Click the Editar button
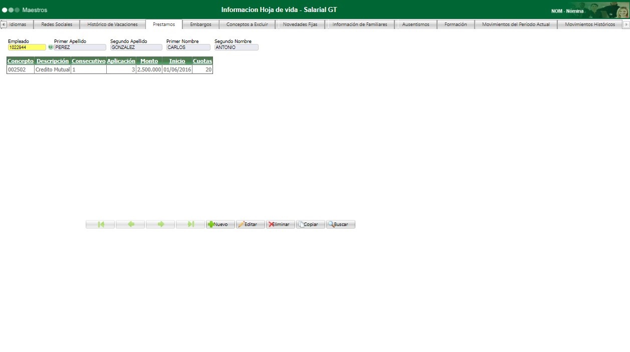Screen dimensions: 630x352 [x=251, y=224]
